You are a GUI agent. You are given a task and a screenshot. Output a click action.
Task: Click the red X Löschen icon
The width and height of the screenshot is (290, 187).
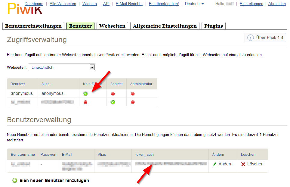(x=243, y=164)
